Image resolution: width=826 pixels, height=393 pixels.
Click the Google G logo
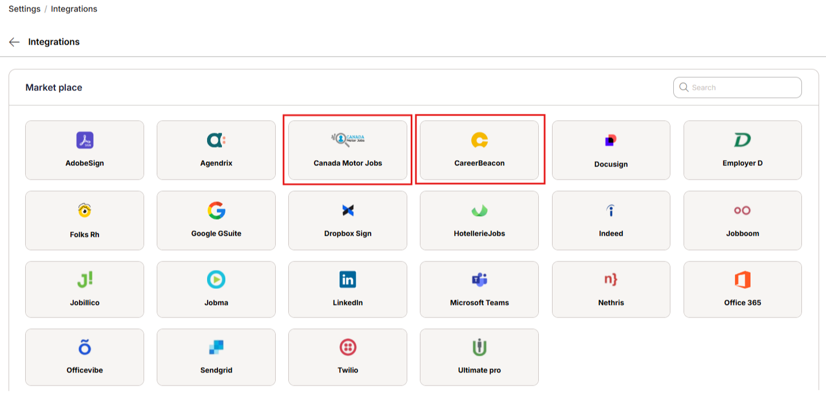[216, 211]
